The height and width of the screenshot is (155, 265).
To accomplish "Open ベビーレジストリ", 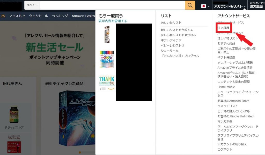I will [x=172, y=45].
